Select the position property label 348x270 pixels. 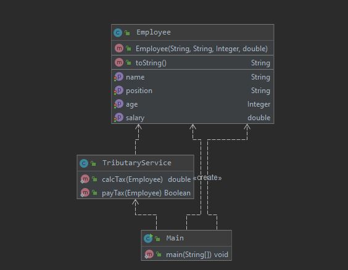click(x=139, y=91)
